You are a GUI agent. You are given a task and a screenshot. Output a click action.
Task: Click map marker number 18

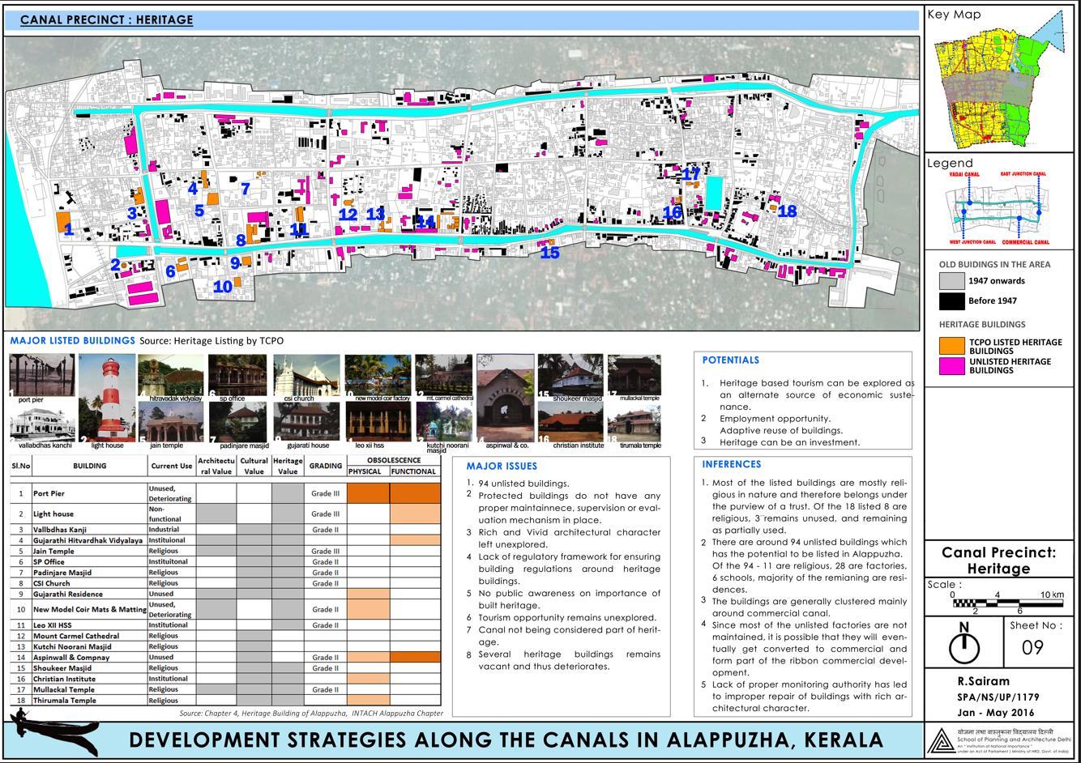787,211
